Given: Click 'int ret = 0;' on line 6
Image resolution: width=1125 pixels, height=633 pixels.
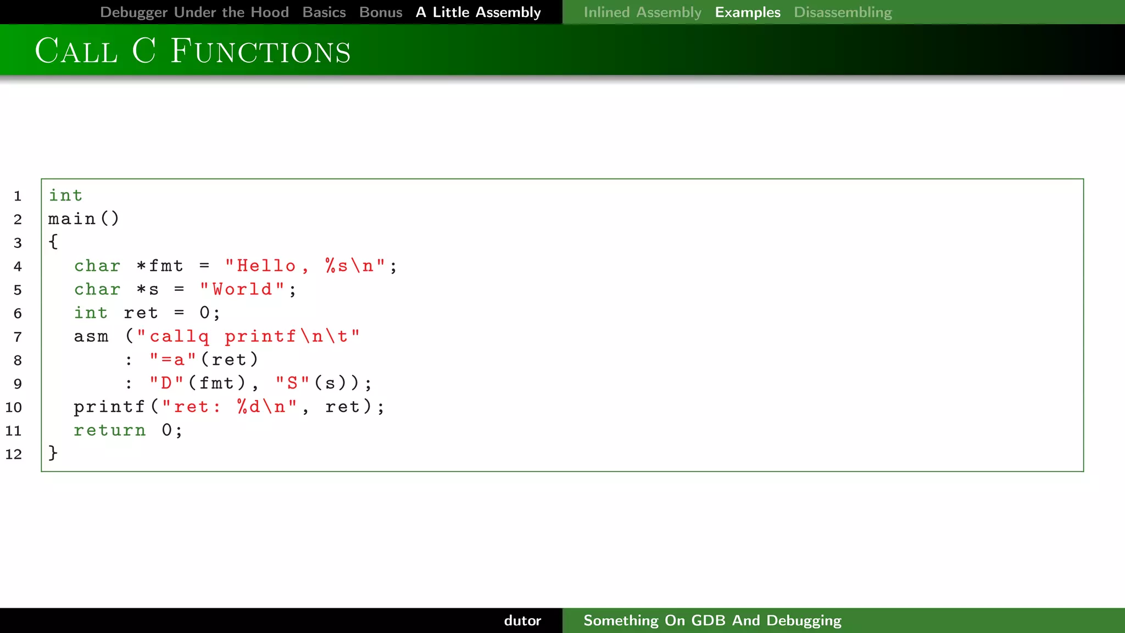Looking at the screenshot, I should pos(147,313).
